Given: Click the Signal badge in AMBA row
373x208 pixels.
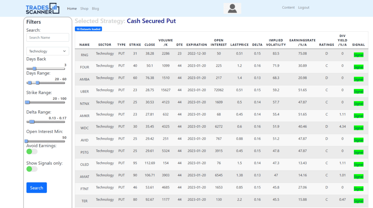Looking at the screenshot, I should 358,79.
